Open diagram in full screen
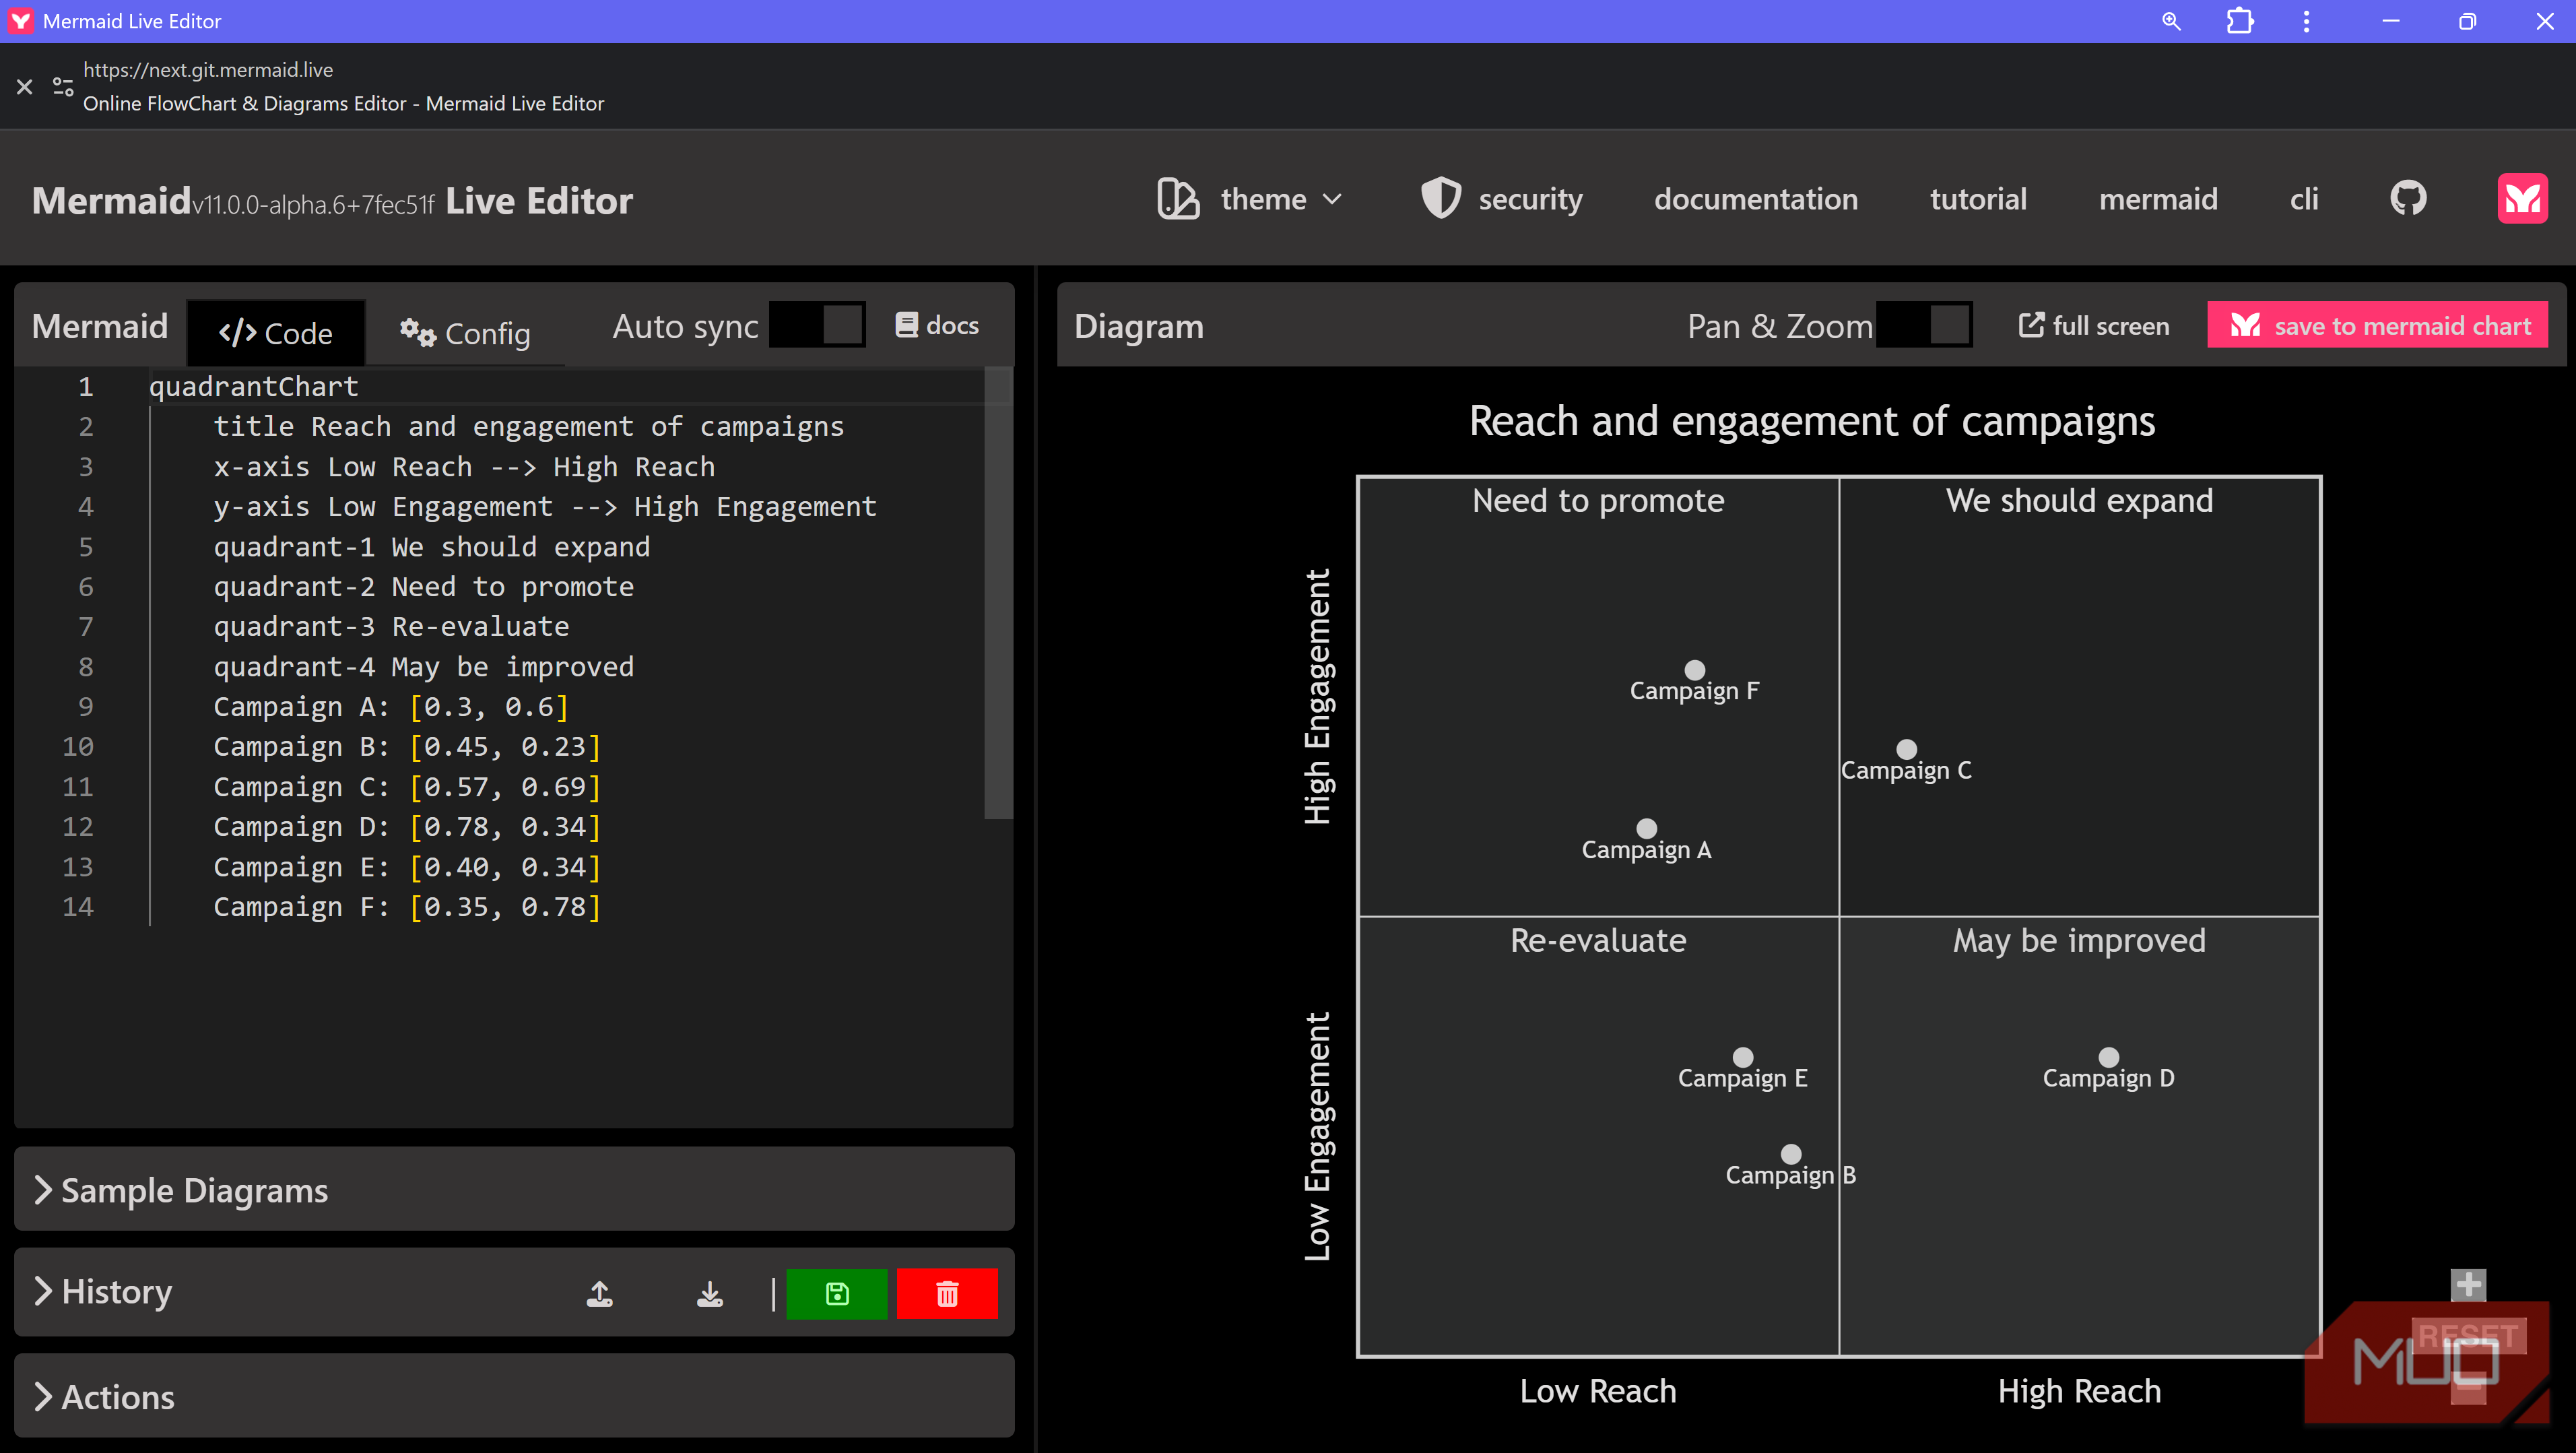Viewport: 2576px width, 1453px height. 2093,326
